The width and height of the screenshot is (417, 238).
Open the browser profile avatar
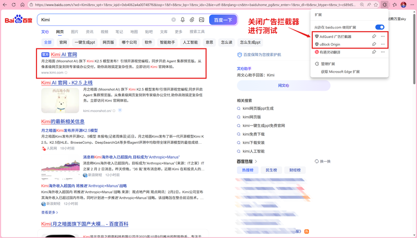[404, 5]
